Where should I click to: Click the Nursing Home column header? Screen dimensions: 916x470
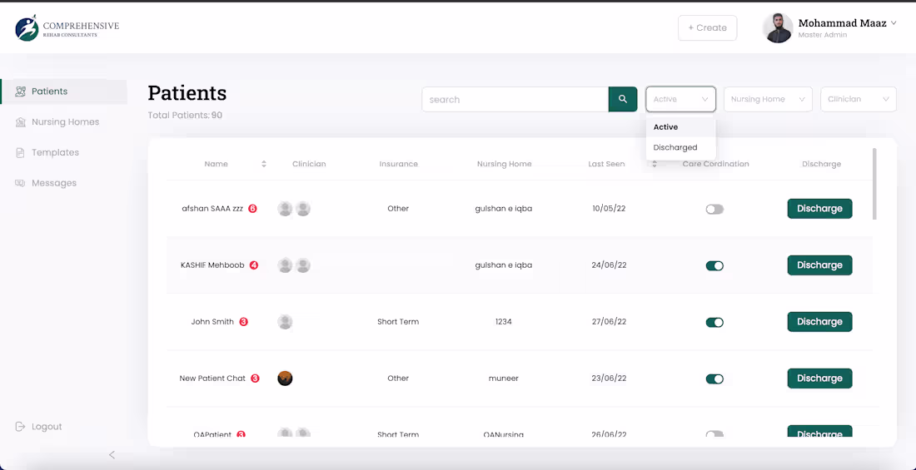504,164
